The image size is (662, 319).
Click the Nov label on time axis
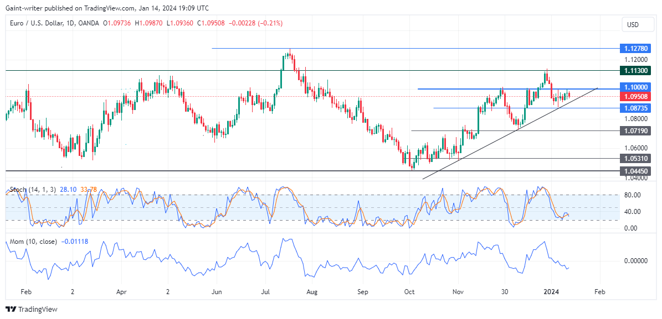click(458, 291)
